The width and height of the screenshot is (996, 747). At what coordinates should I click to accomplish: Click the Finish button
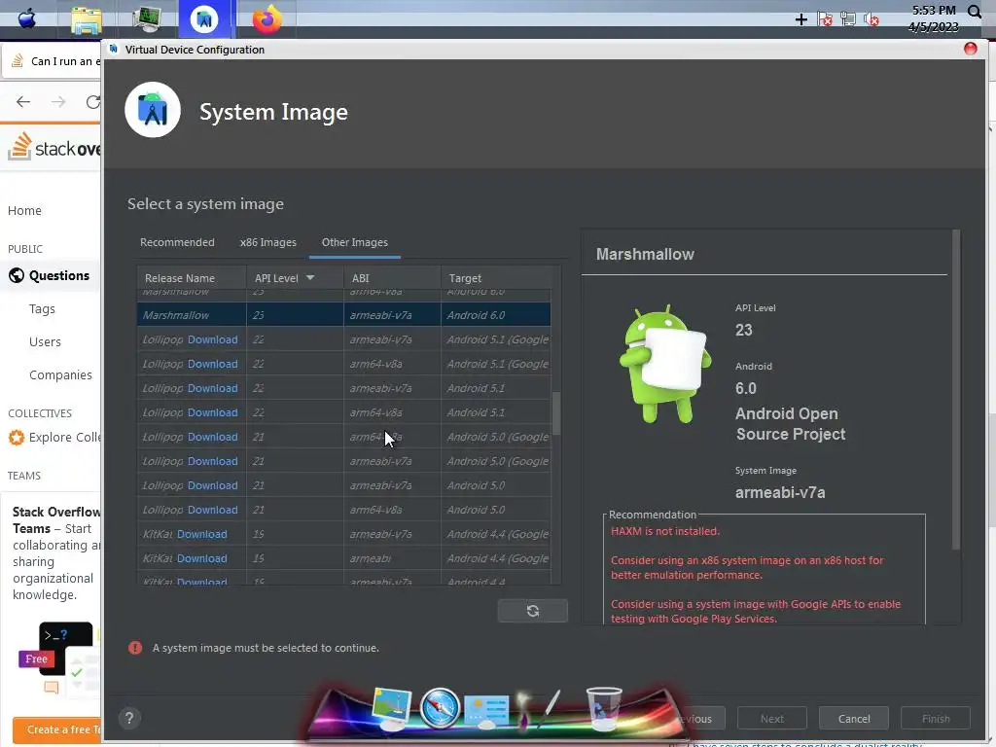(x=936, y=719)
